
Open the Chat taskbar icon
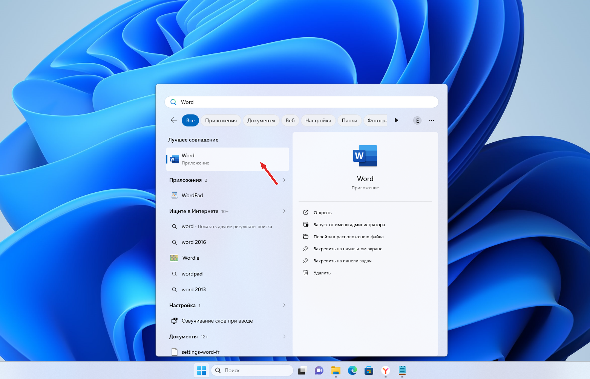319,370
